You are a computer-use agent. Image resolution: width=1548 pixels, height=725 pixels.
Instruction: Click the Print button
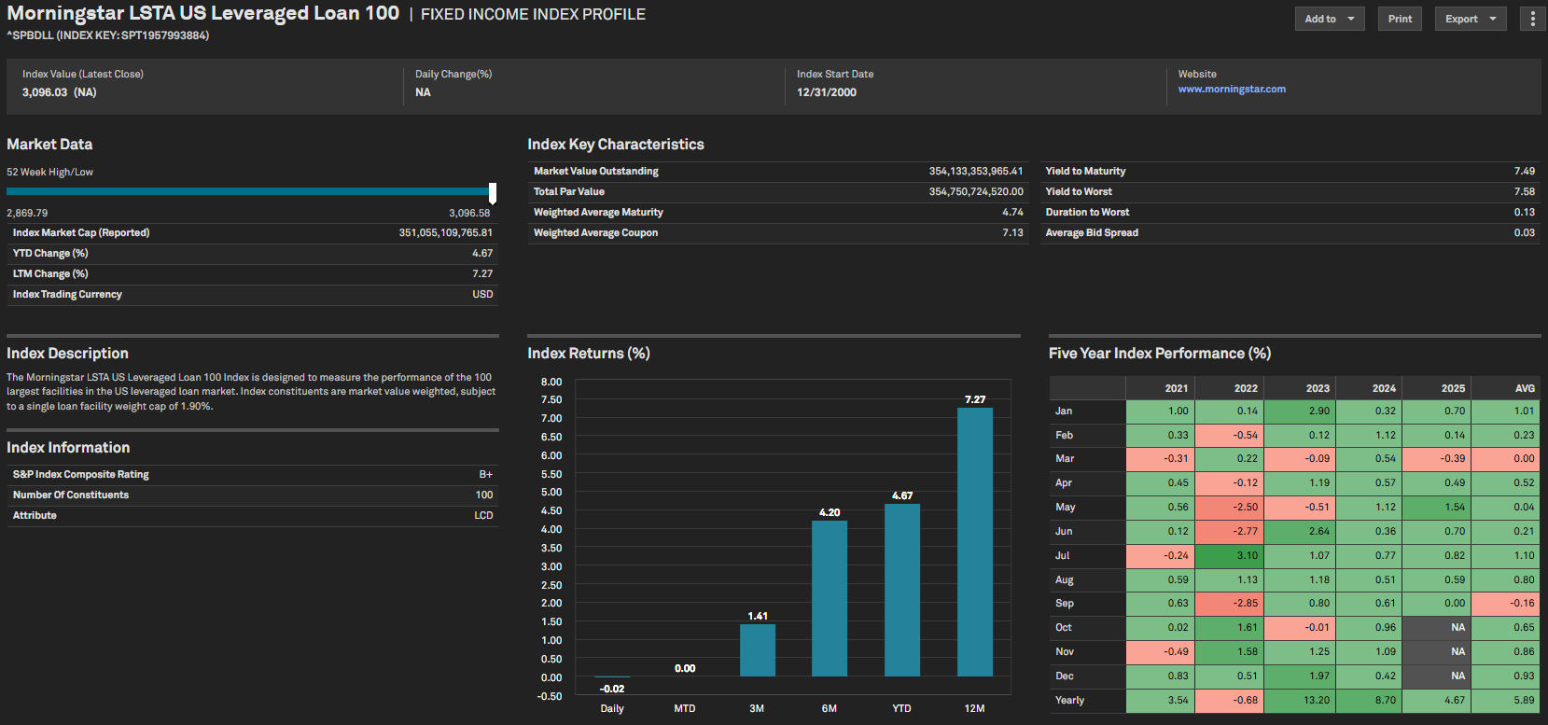pos(1400,19)
